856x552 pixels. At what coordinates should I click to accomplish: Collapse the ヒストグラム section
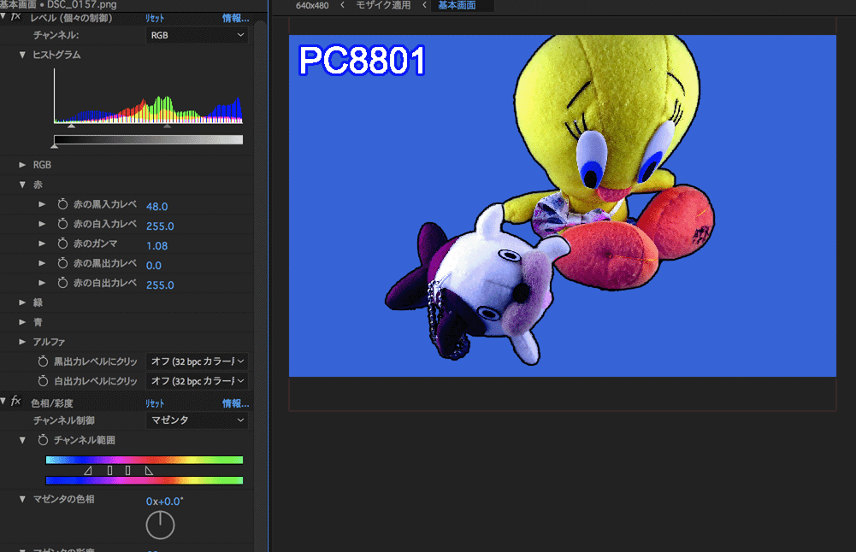[22, 55]
